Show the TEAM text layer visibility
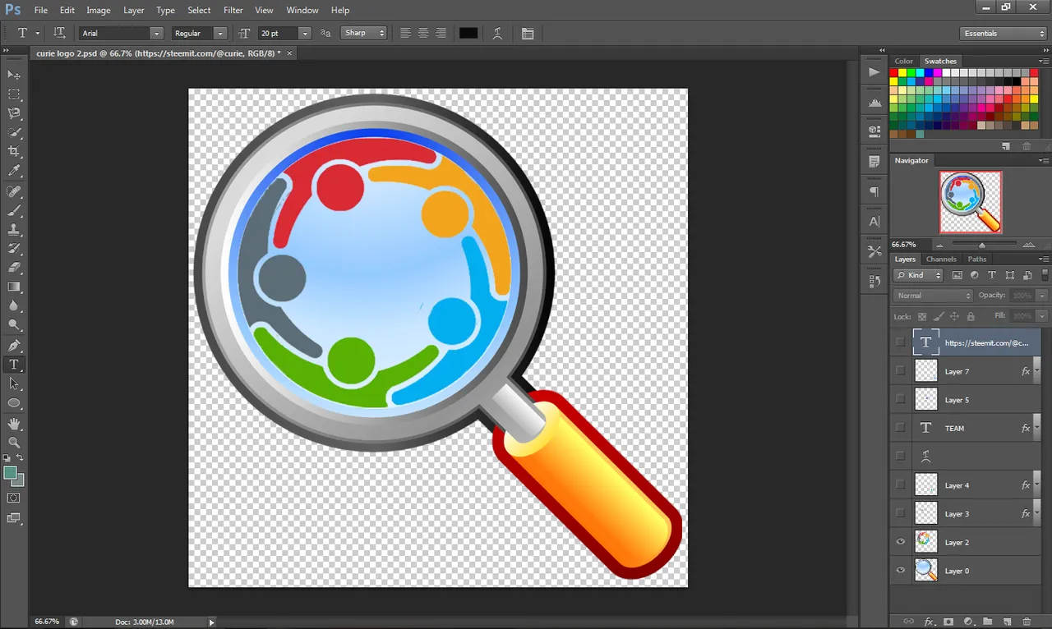The height and width of the screenshot is (629, 1052). [900, 428]
